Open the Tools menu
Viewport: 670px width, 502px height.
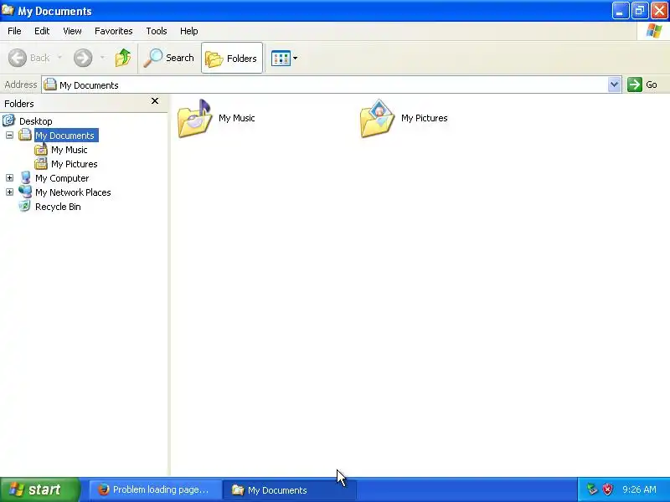(x=157, y=31)
